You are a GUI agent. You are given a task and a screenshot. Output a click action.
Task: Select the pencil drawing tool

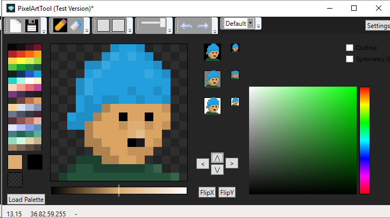[x=60, y=25]
